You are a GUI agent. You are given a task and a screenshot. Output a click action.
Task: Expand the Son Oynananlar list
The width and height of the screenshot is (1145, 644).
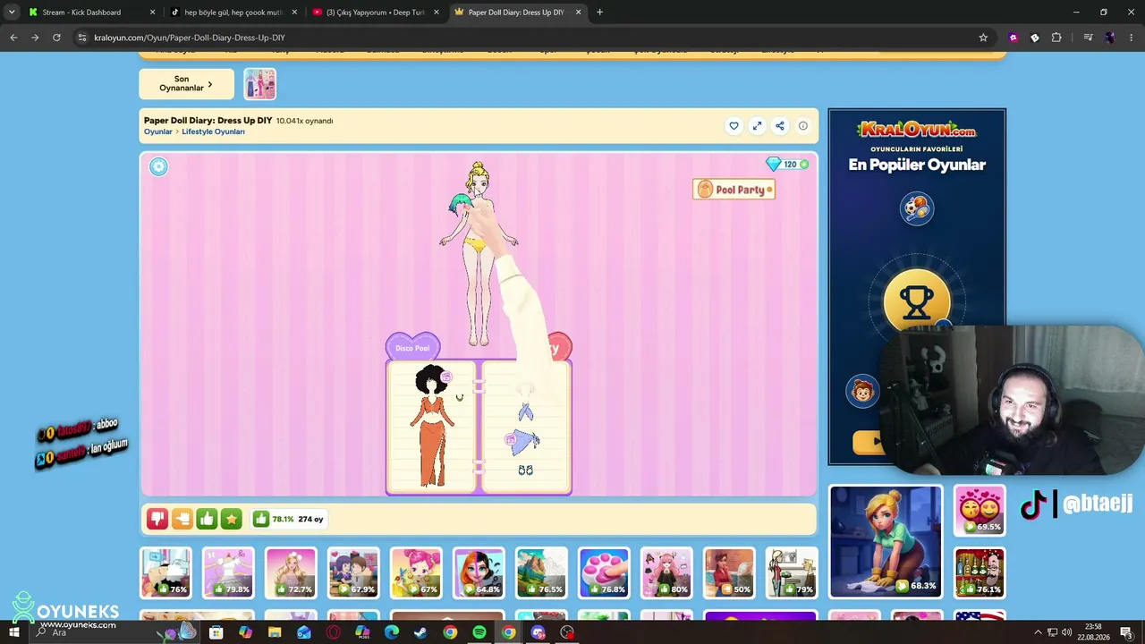pyautogui.click(x=186, y=84)
